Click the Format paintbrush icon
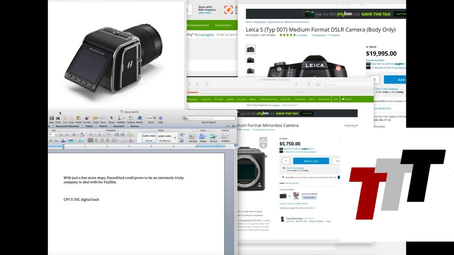Screen dimensions: 454x255 point(87,118)
